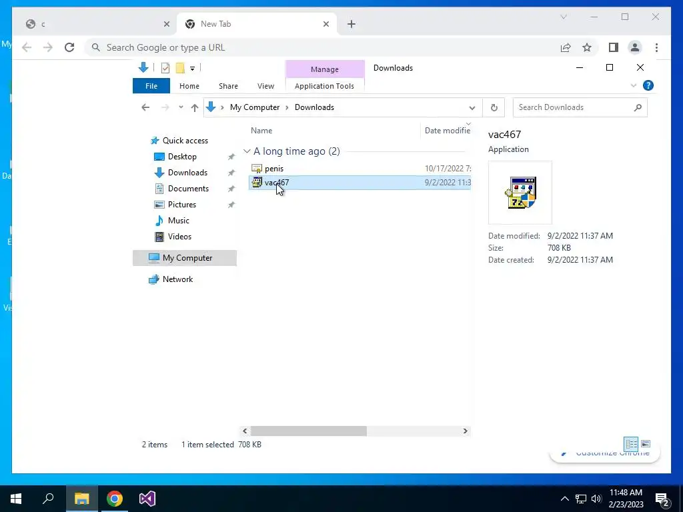
Task: Open Desktop in navigation pane
Action: (182, 156)
